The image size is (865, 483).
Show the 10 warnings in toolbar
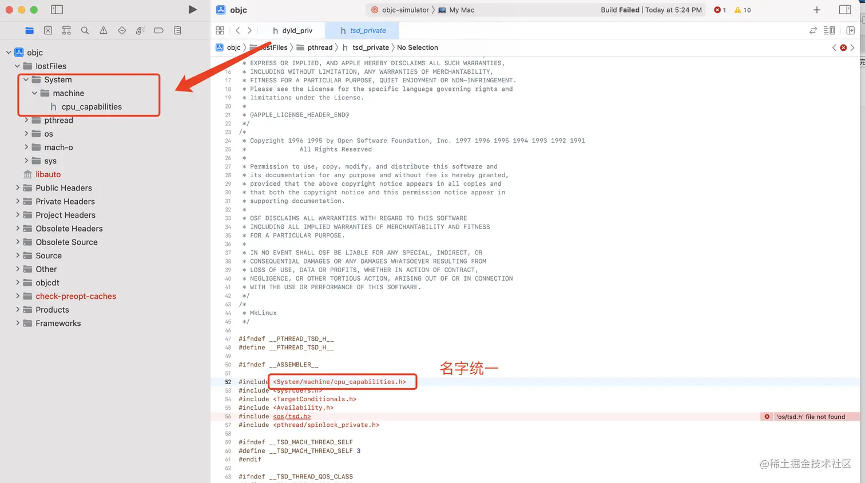(x=743, y=10)
